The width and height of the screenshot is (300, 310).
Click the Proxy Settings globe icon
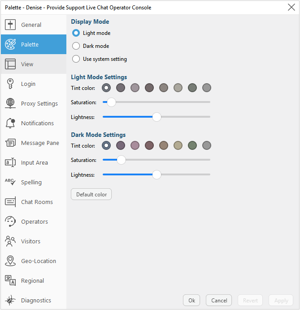(x=10, y=103)
